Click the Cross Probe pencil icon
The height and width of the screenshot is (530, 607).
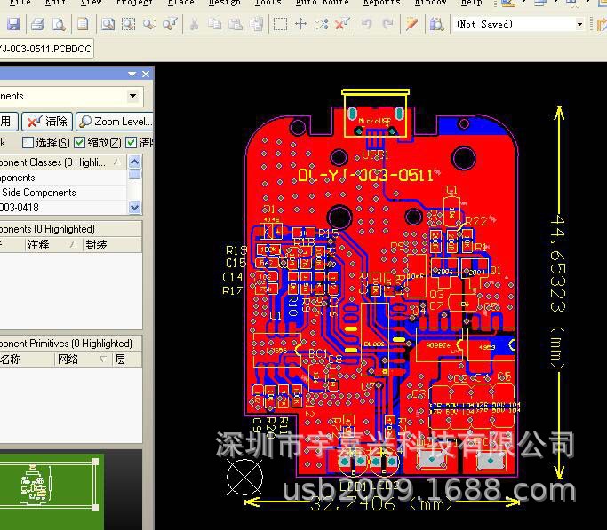pyautogui.click(x=411, y=24)
